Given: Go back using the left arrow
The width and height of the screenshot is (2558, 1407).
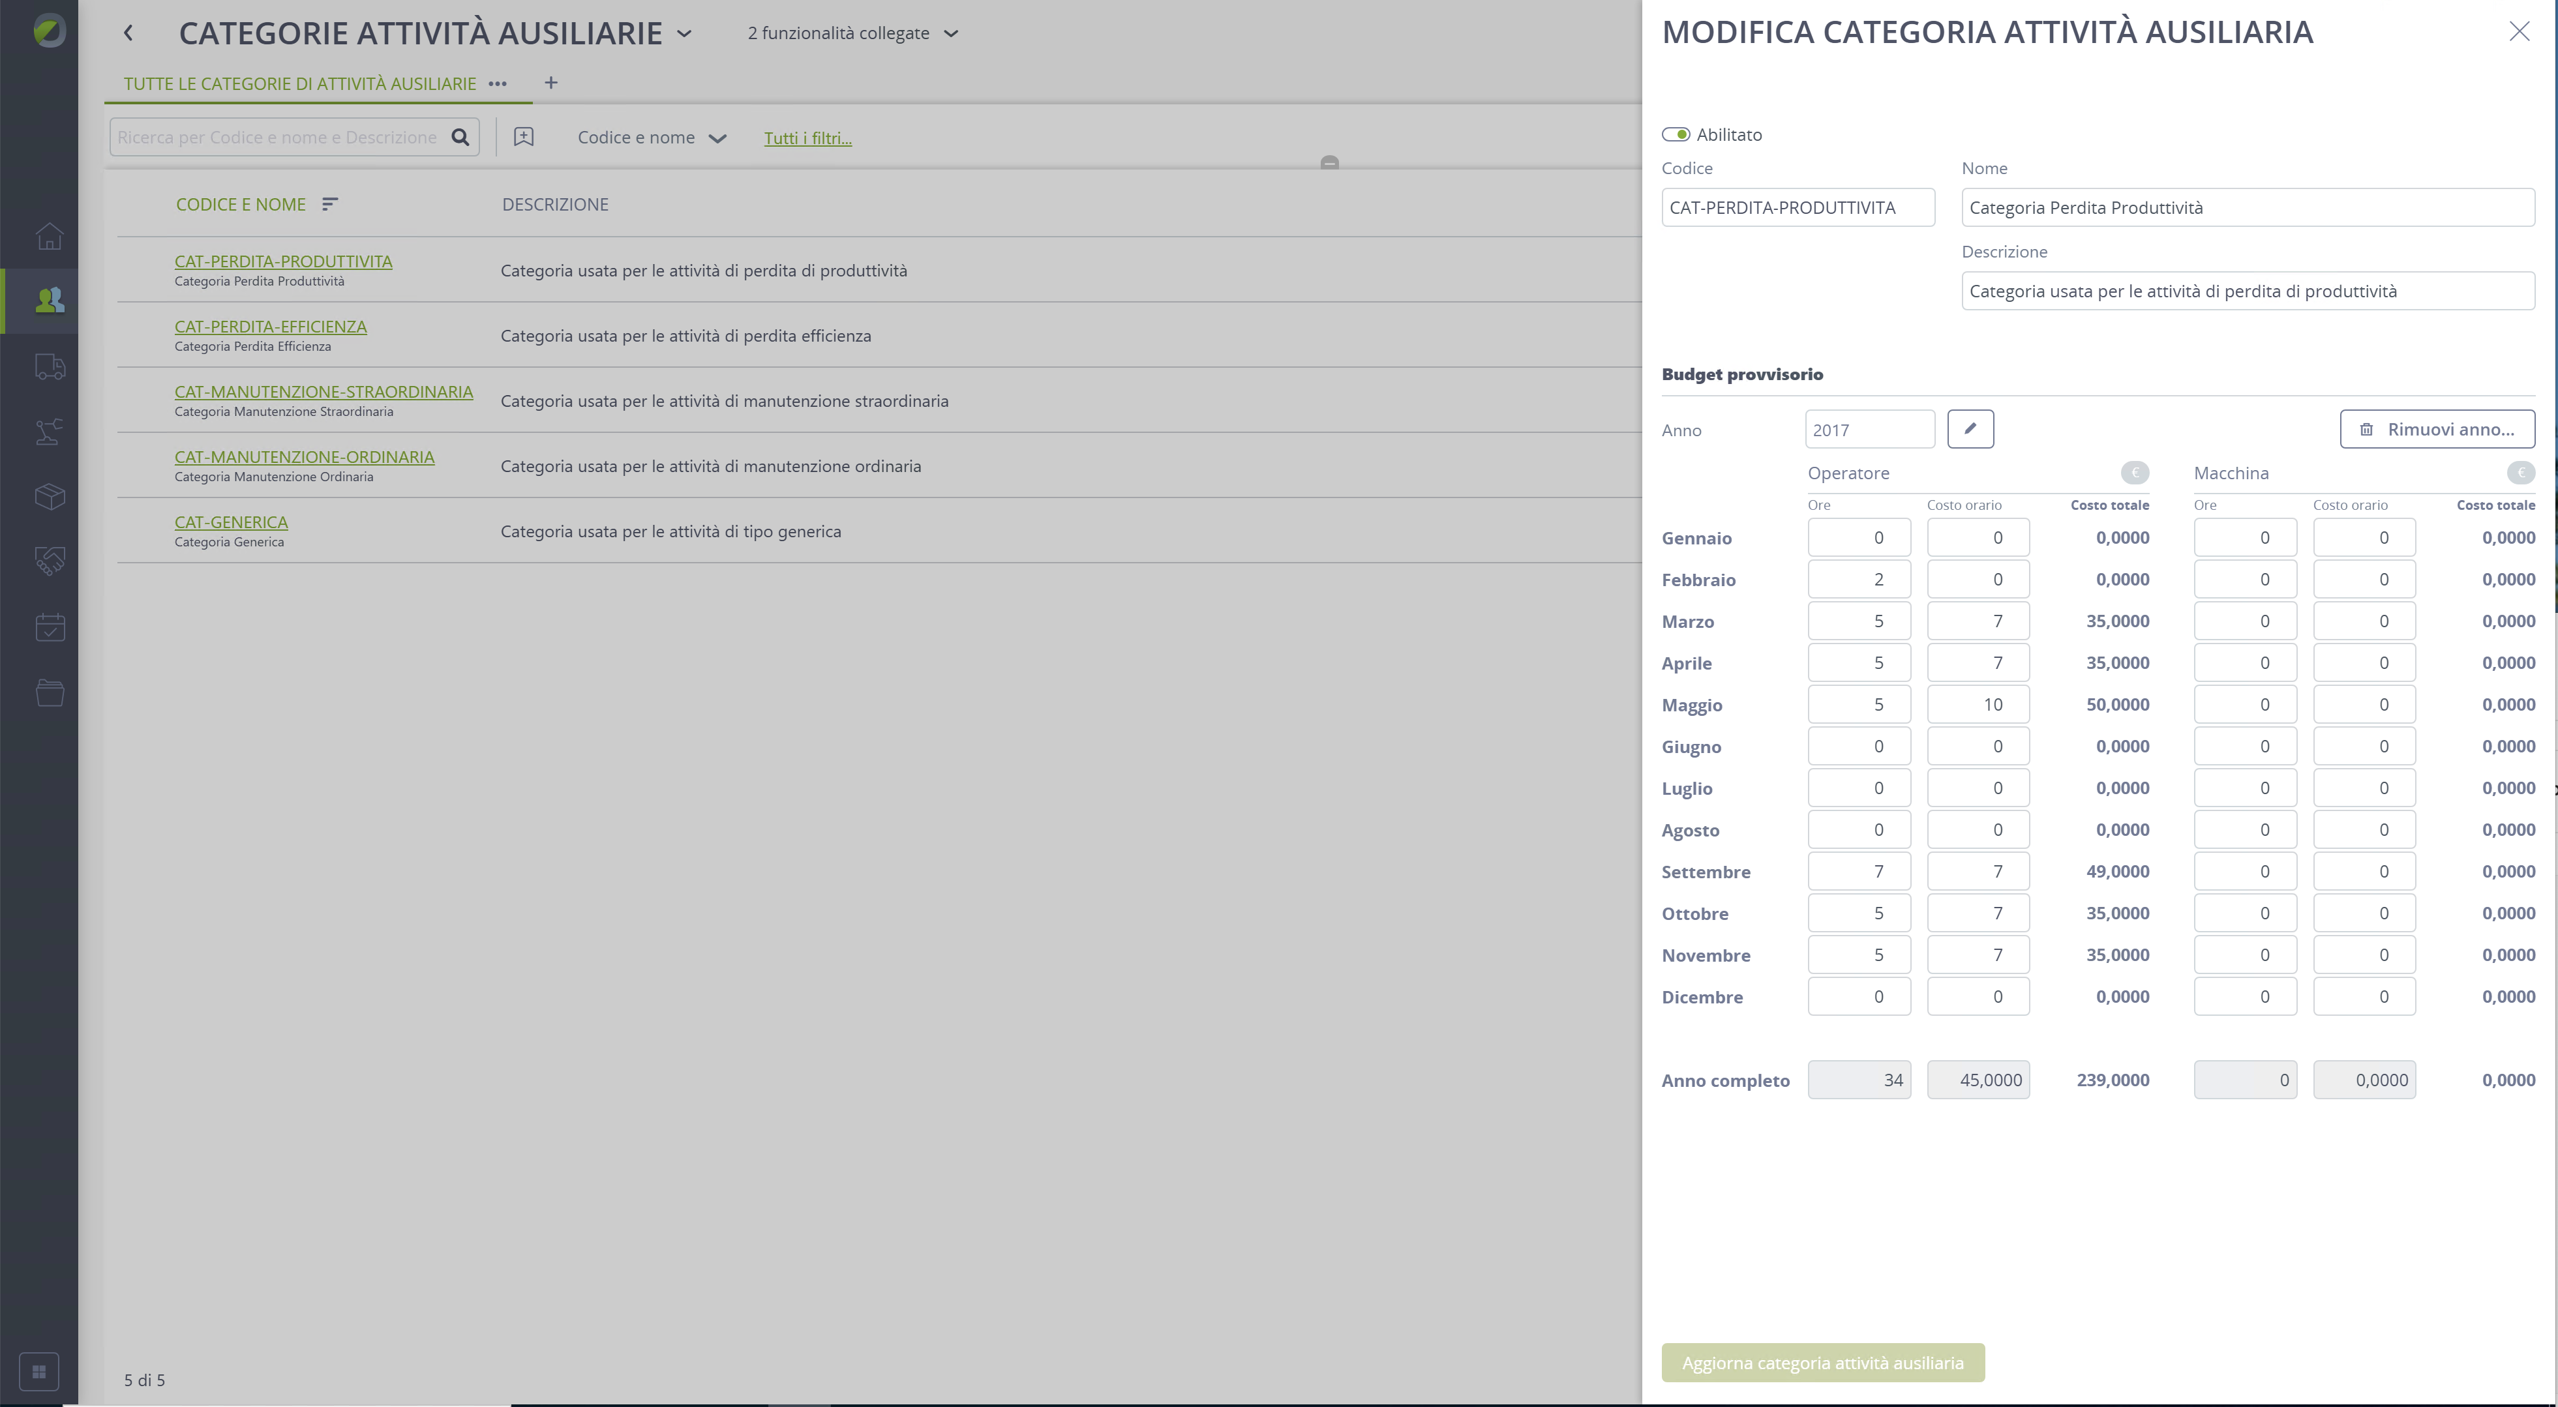Looking at the screenshot, I should pos(128,33).
